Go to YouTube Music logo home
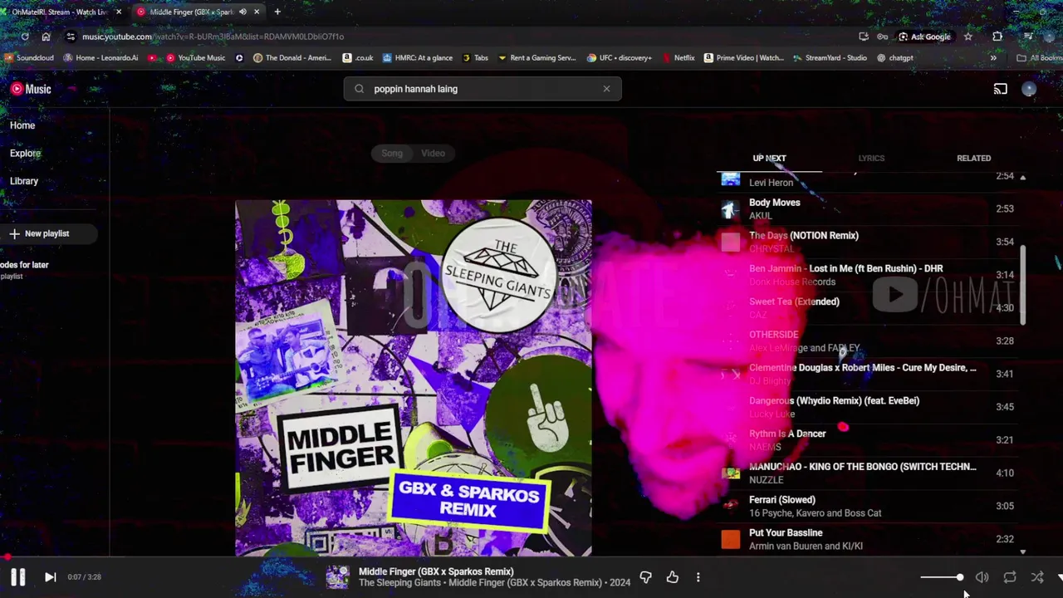Screen dimensions: 1063x598 click(x=31, y=89)
